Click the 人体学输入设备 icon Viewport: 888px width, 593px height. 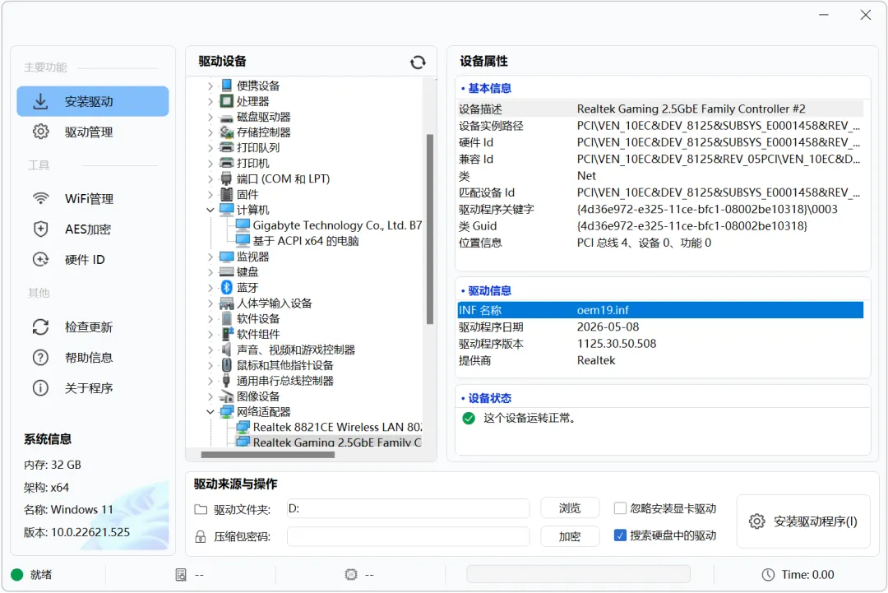(x=227, y=303)
